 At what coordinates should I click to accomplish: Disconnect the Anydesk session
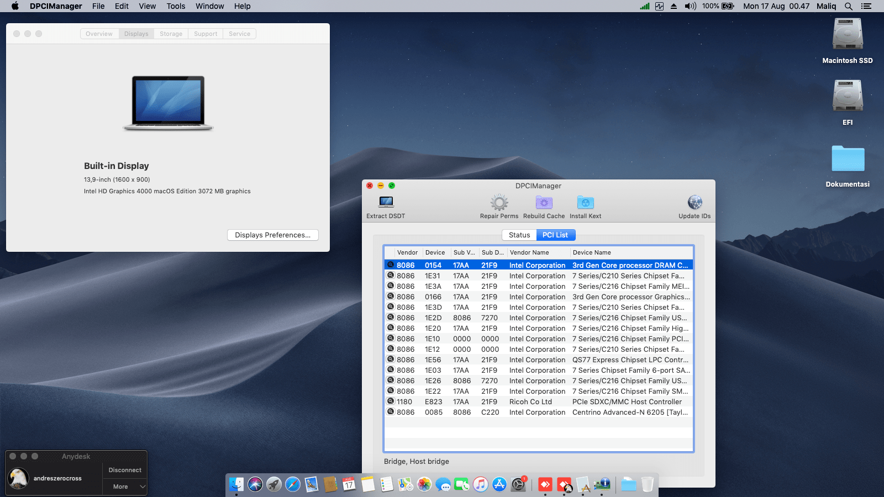125,470
